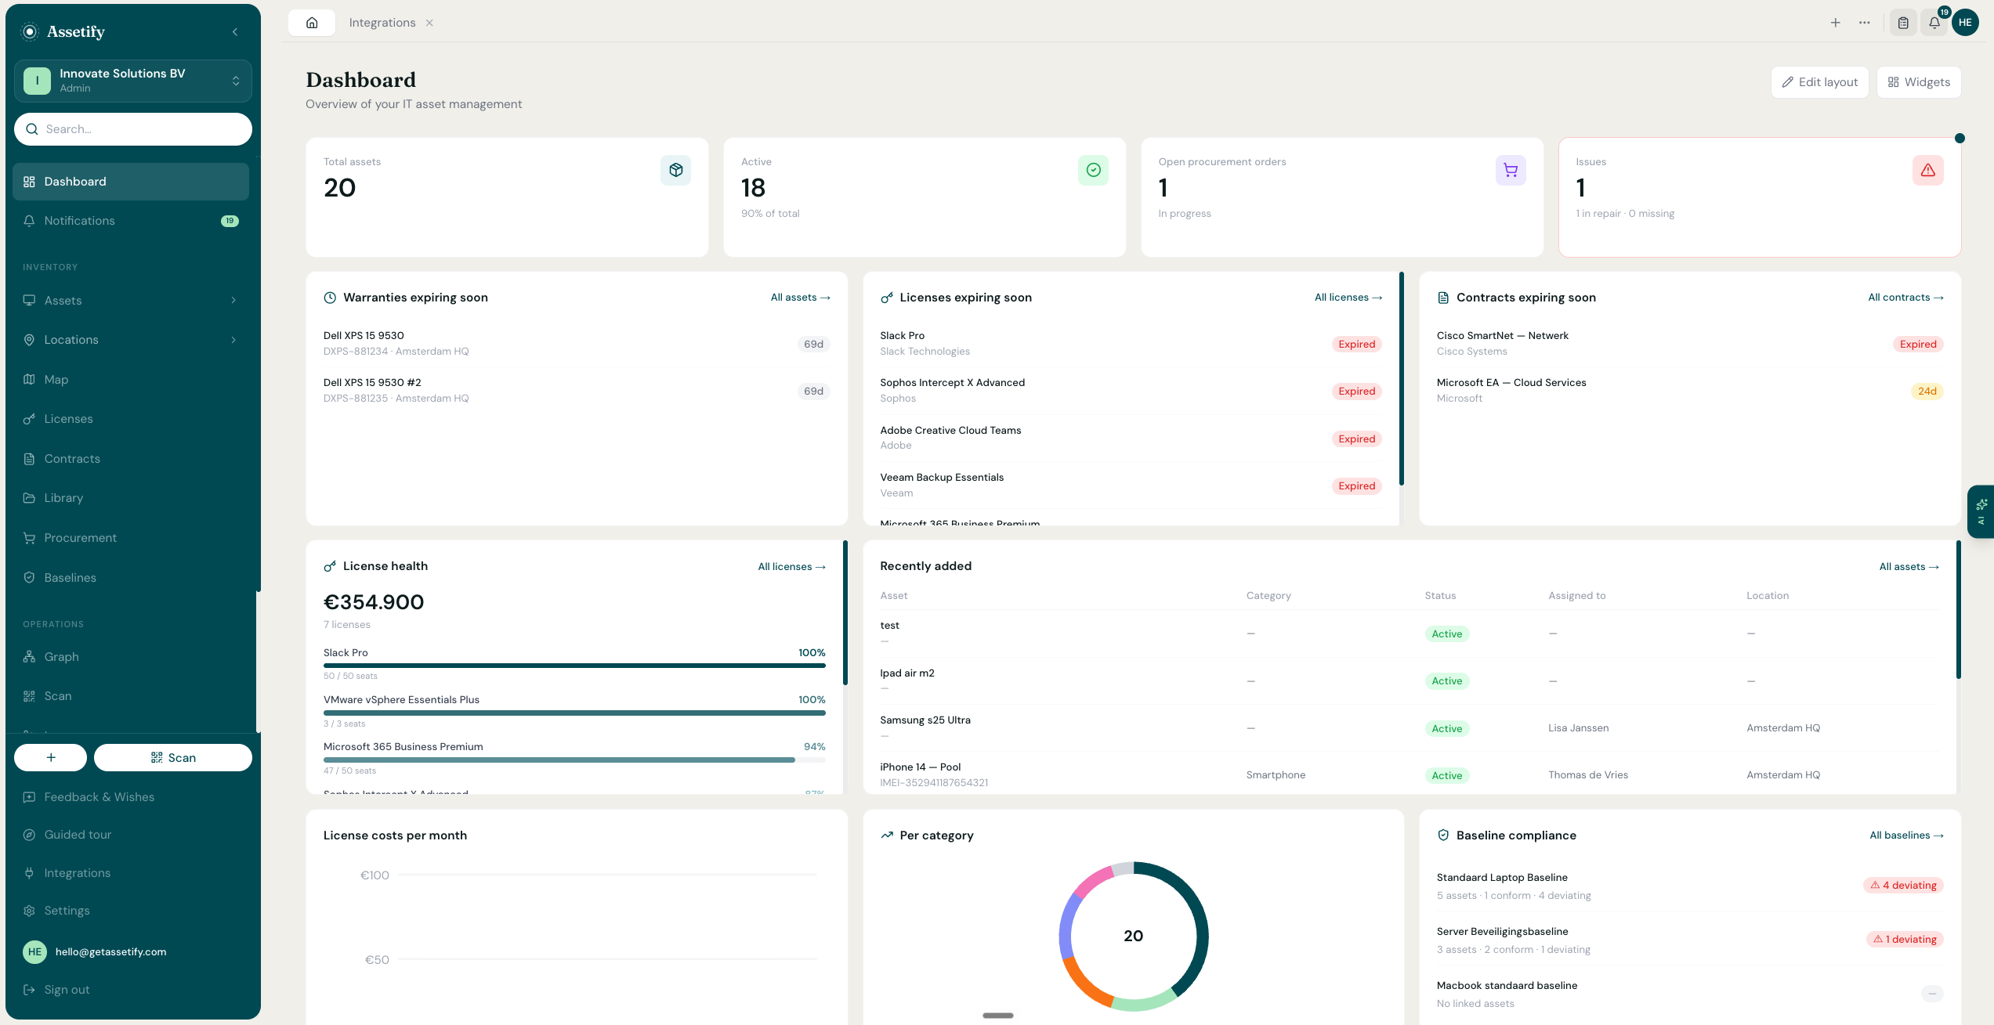This screenshot has width=1994, height=1025.
Task: Click the procurement orders cart icon
Action: pyautogui.click(x=1511, y=170)
